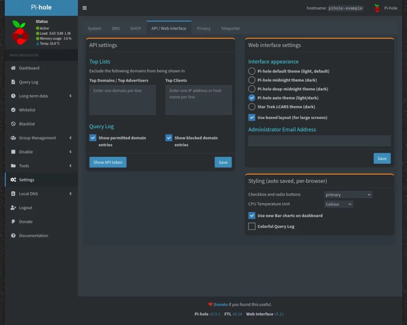Open the CPU Temperature Unit dropdown

tap(339, 204)
